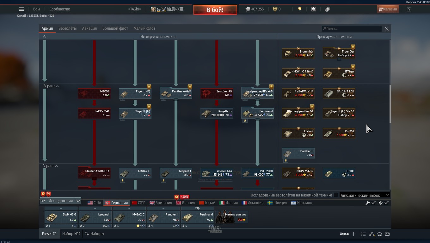Click the squad plus invite icon
Viewport: 430px width, 243px height.
pos(353,234)
